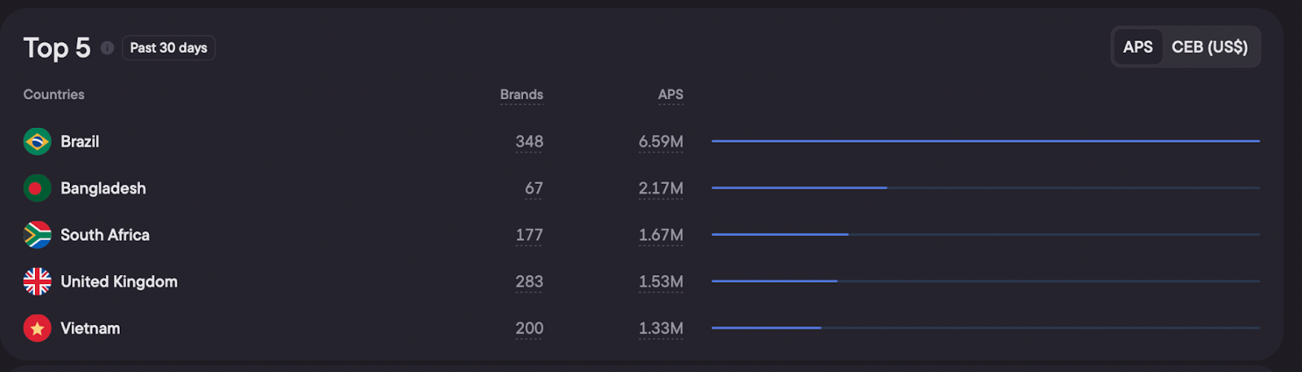
Task: Open the Bangladesh country link
Action: (103, 188)
